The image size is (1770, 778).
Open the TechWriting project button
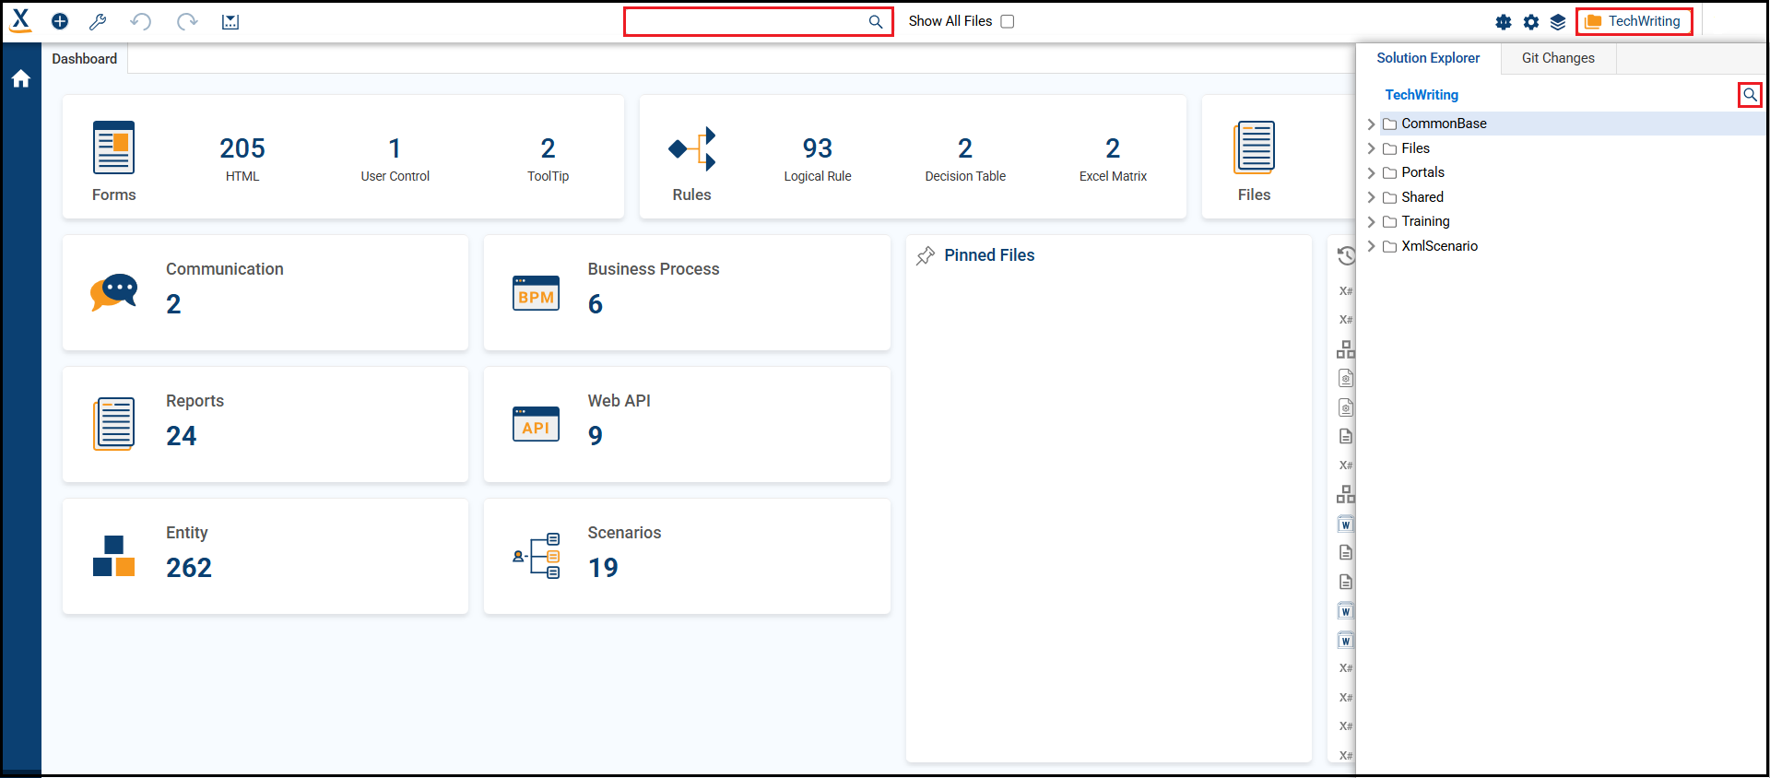point(1634,21)
